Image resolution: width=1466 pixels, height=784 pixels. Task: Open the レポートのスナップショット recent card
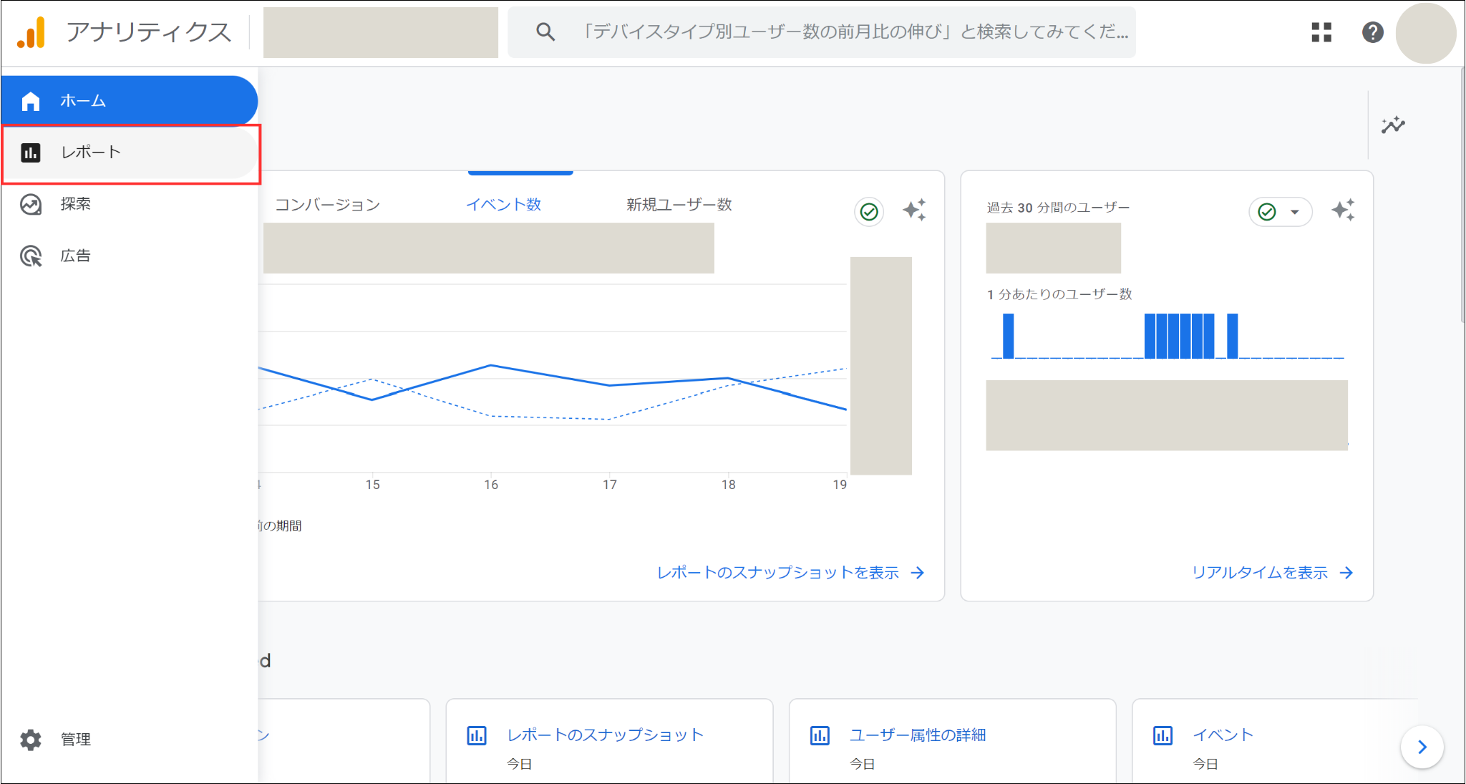point(609,741)
